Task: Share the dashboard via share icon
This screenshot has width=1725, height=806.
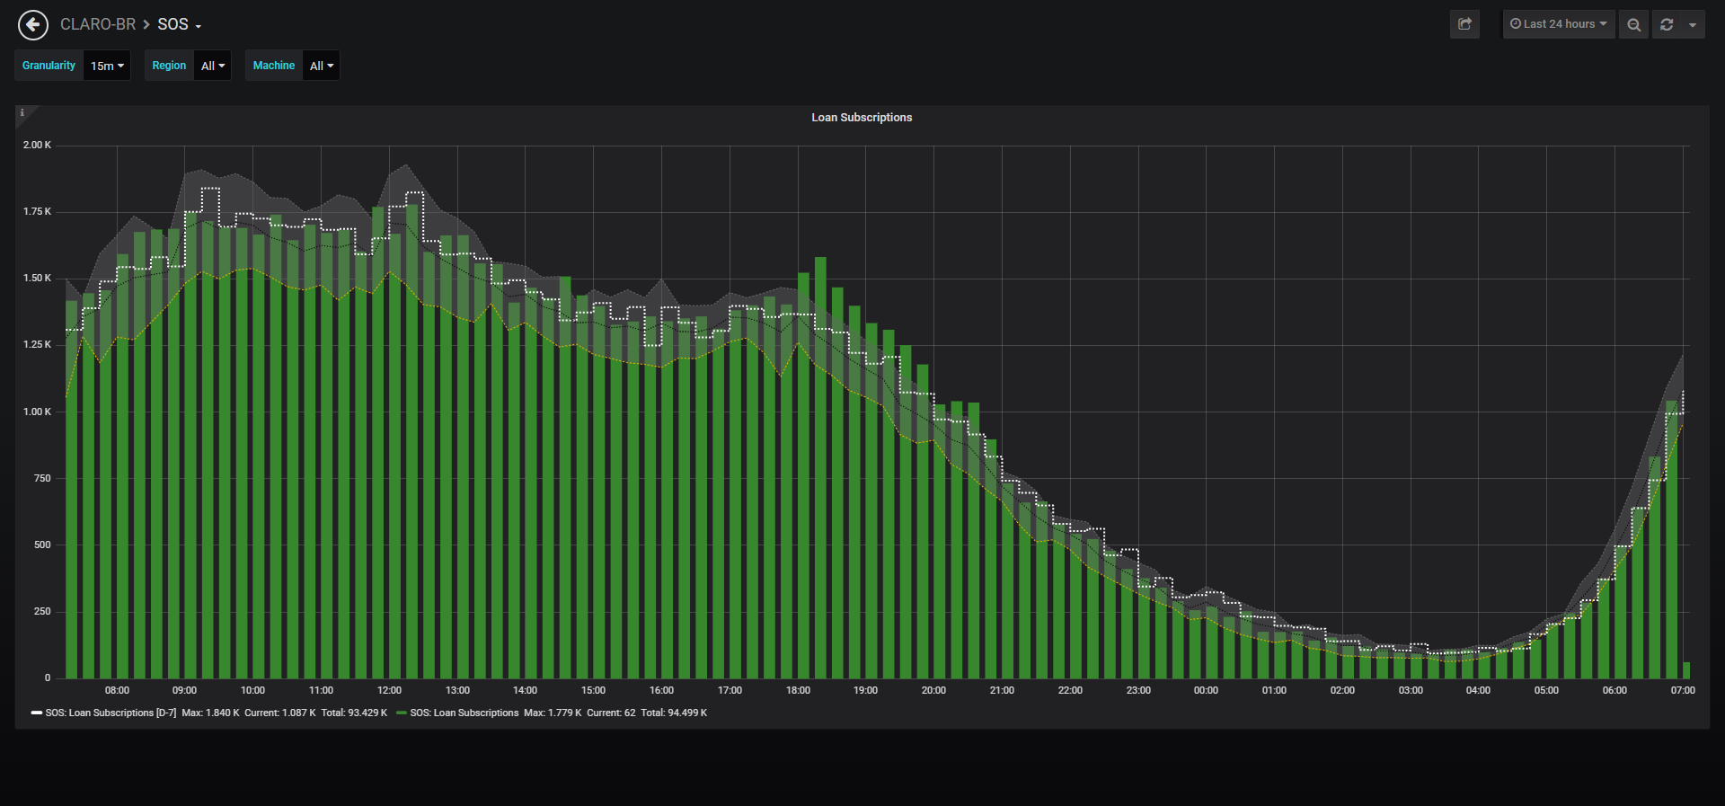Action: tap(1464, 24)
